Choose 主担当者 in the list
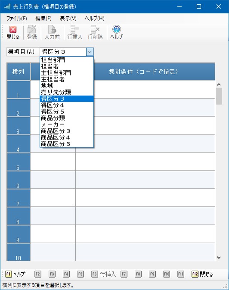This screenshot has width=229, height=290. click(x=67, y=79)
